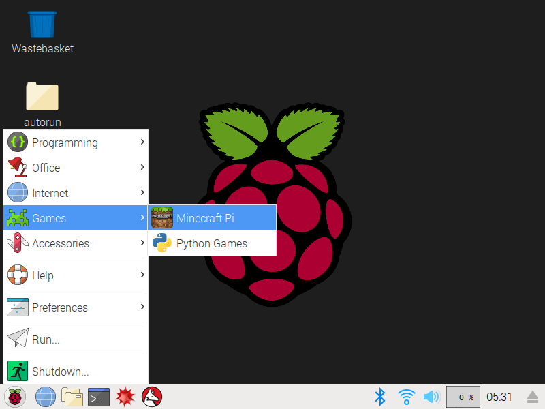Click the CPU usage 0 % monitor
This screenshot has height=409, width=545.
coord(463,397)
